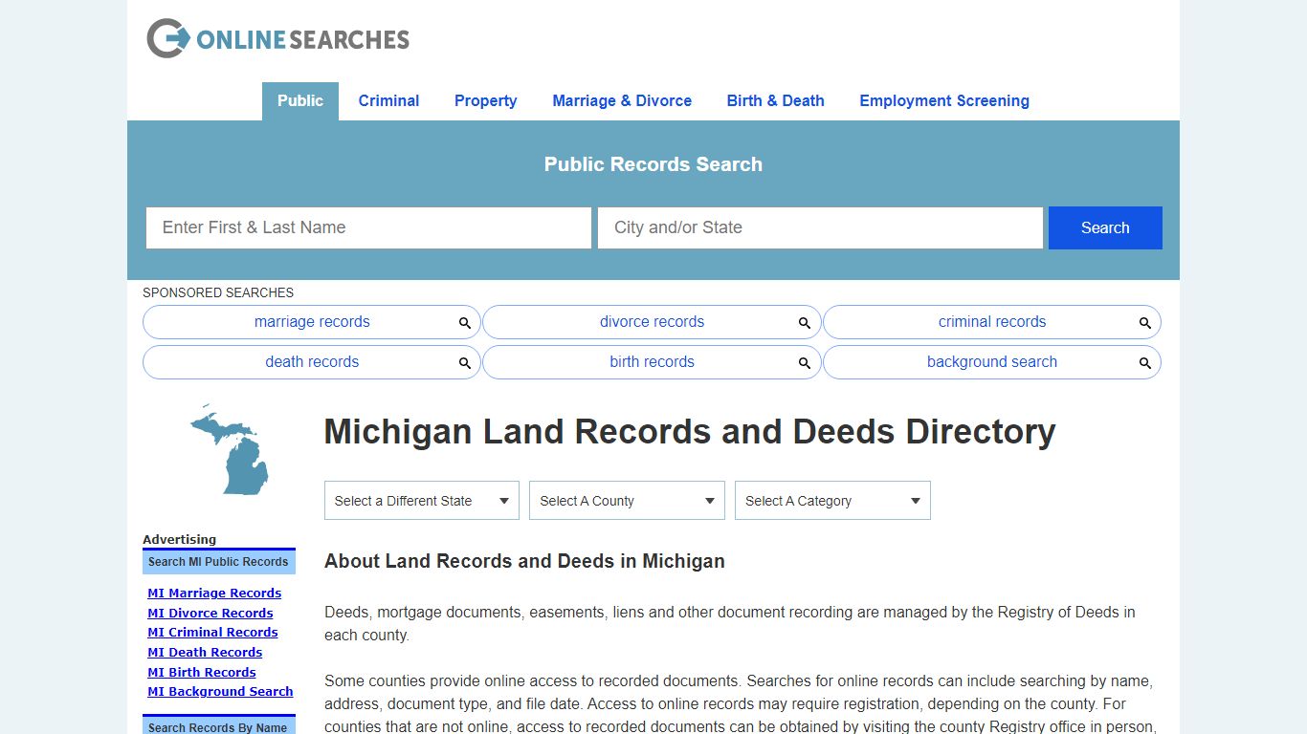
Task: Open background search sponsored search
Action: (x=992, y=362)
